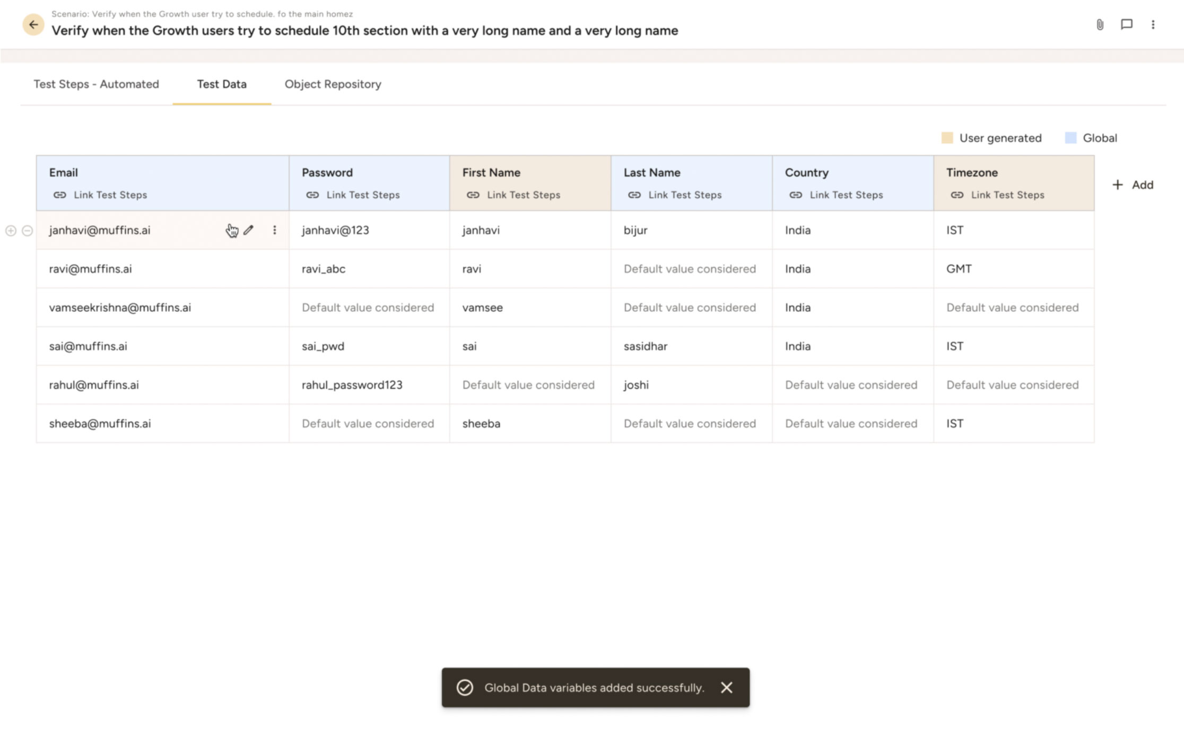
Task: Click Link Test Steps under Password
Action: click(363, 195)
